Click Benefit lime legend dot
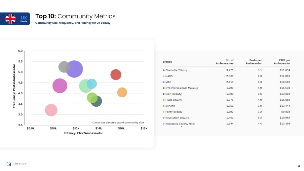Viewport: 304px width, 171px height. (x=164, y=106)
